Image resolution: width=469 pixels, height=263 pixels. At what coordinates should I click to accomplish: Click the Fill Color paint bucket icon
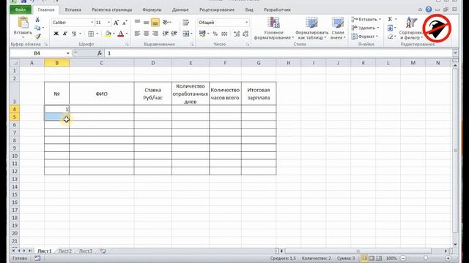pos(108,34)
